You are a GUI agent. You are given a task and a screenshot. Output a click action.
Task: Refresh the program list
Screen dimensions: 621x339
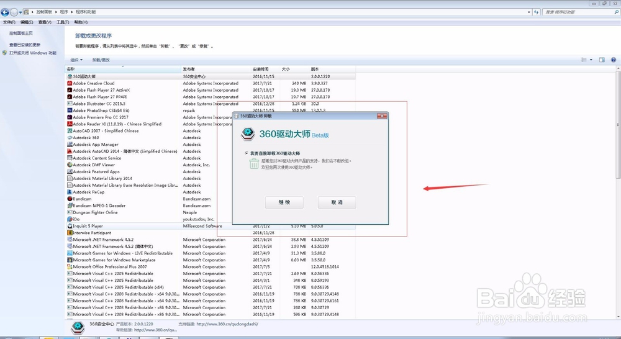537,12
